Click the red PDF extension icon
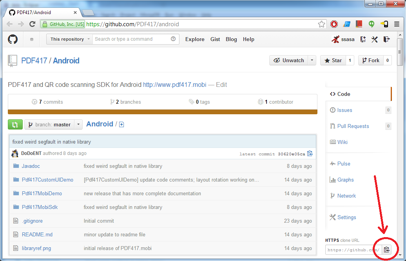Screen dimensions: 406x261 pos(359,24)
